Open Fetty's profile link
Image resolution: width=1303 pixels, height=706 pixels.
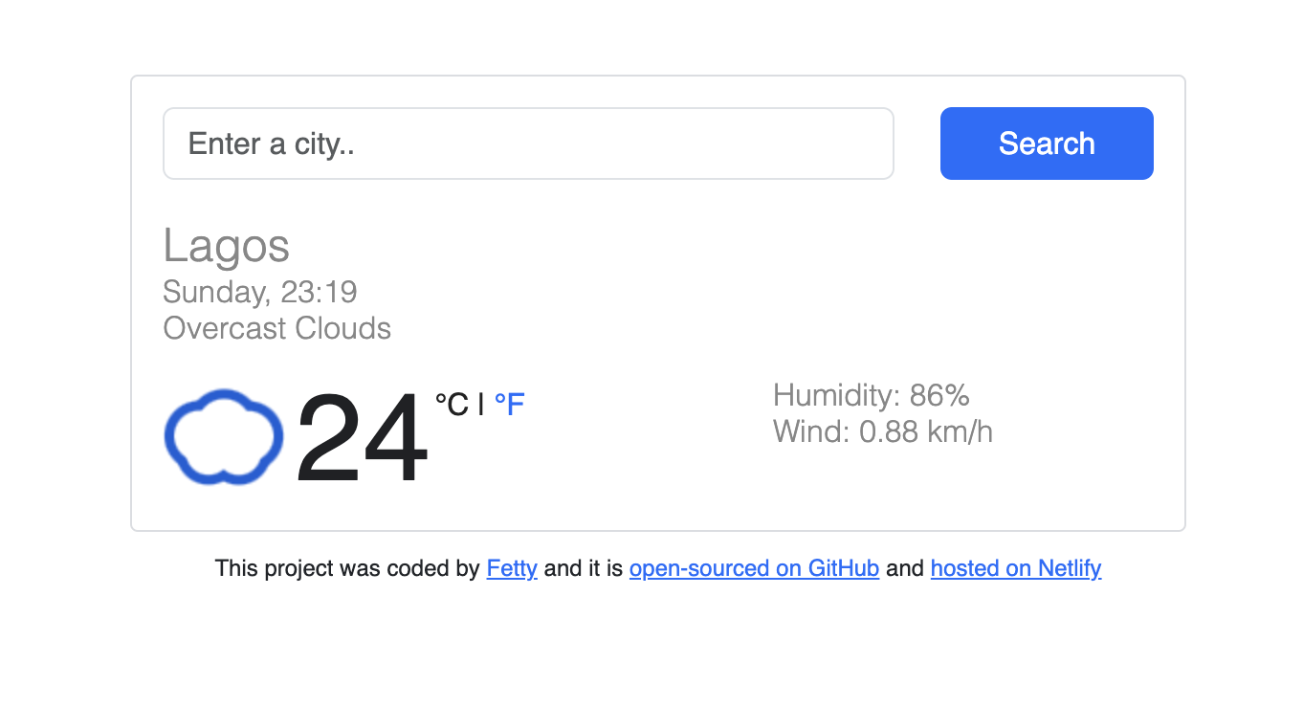pyautogui.click(x=512, y=568)
